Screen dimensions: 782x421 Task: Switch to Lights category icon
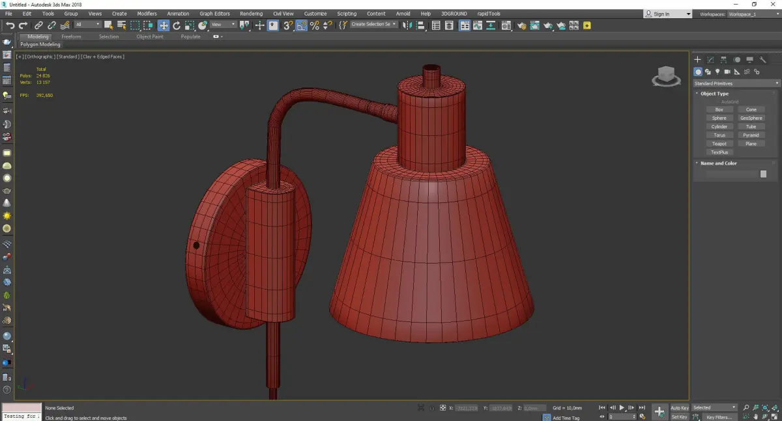coord(717,72)
